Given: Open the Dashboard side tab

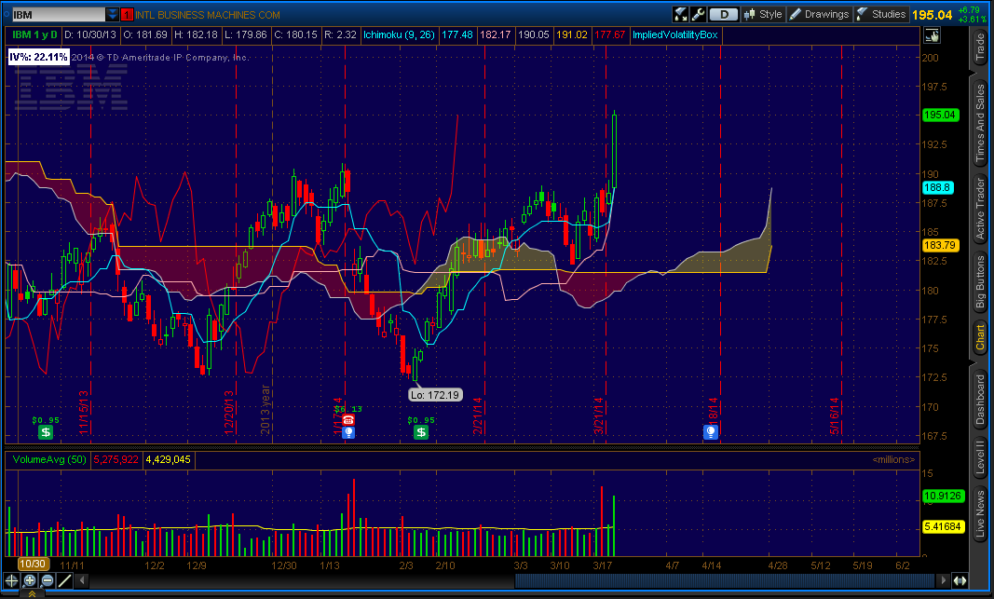Looking at the screenshot, I should pos(980,399).
